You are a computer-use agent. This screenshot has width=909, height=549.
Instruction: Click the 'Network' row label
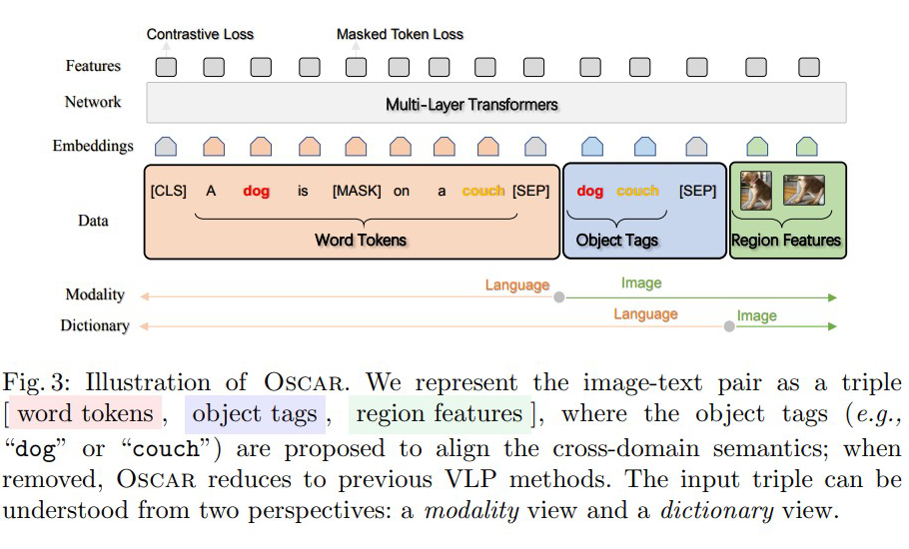point(93,102)
